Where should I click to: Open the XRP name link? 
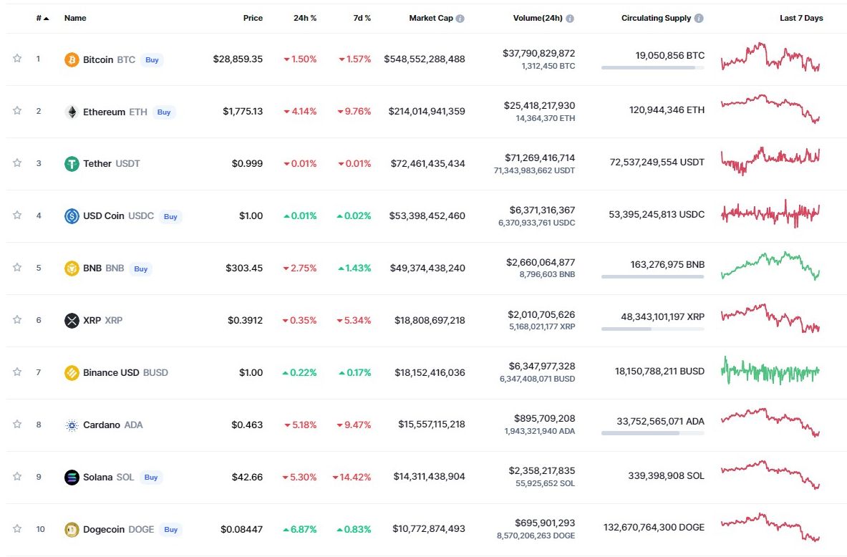102,320
